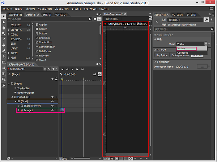217x162 pixels.
Task: Select the Eyedropper tool
Action: tap(4, 39)
